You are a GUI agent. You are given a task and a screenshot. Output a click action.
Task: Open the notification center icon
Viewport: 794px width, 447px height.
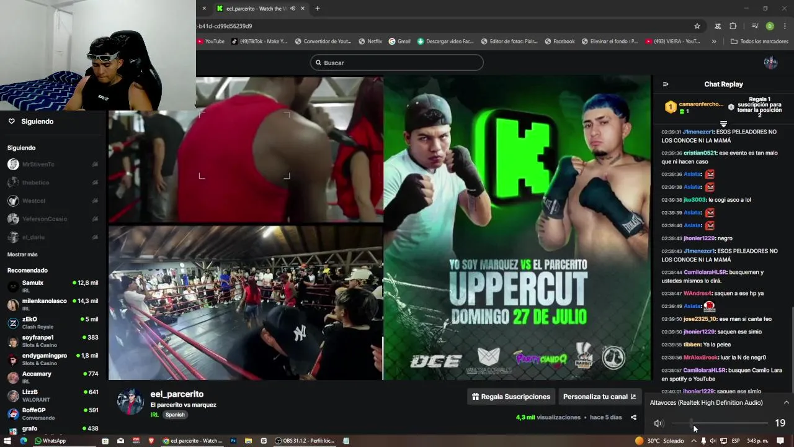tap(780, 441)
